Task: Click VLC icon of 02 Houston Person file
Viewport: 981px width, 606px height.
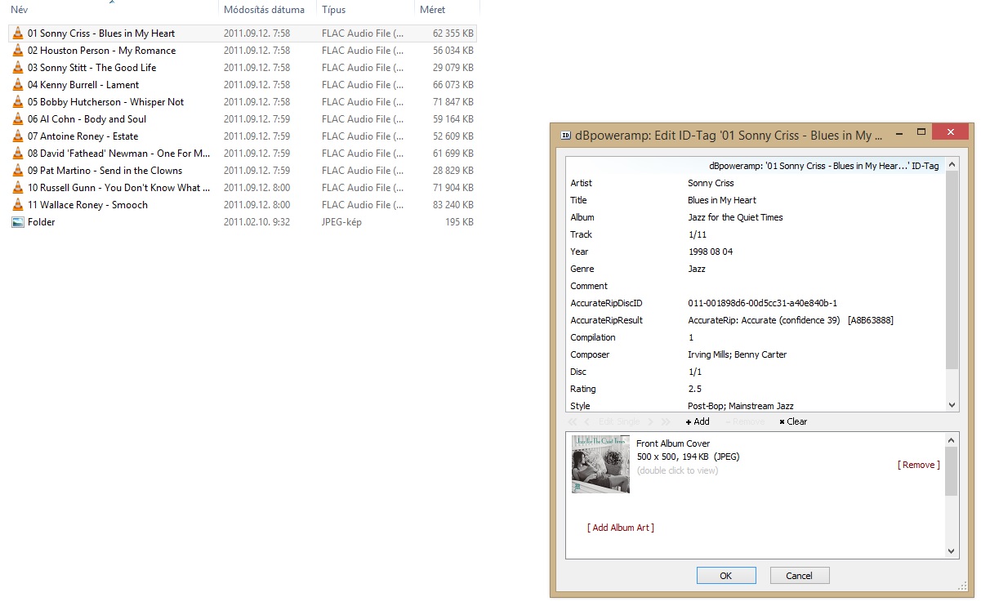Action: coord(17,51)
